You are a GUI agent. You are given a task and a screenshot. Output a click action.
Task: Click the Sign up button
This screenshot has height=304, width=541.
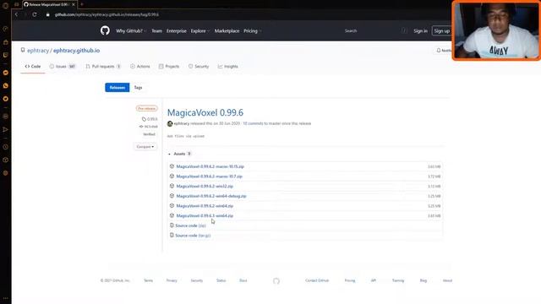click(x=441, y=31)
